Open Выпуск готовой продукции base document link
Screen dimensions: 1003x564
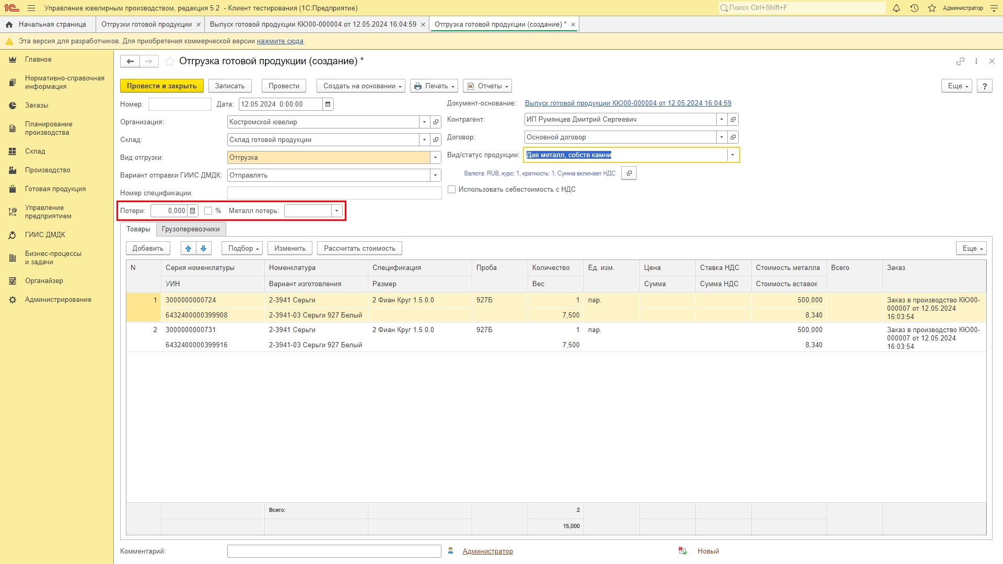coord(628,103)
